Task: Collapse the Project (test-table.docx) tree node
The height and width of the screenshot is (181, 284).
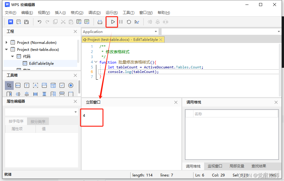Action: (x=6, y=49)
